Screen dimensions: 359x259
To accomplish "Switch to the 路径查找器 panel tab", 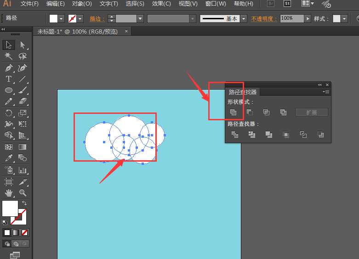I will [243, 92].
